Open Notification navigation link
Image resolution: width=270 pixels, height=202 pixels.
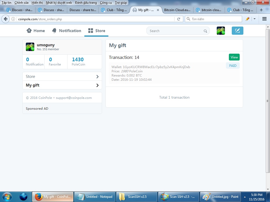pos(66,31)
